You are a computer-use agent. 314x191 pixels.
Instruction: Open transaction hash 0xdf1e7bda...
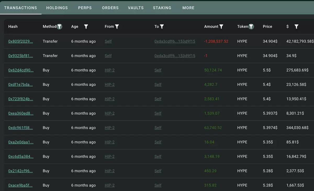[x=20, y=85]
